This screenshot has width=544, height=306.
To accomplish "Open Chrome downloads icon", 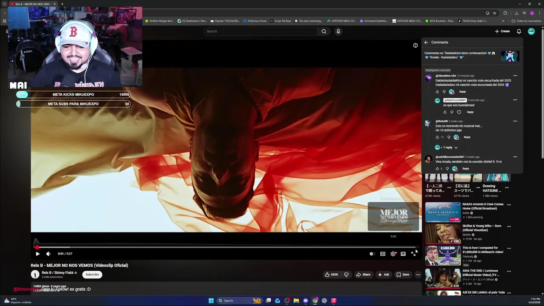I will (517, 13).
